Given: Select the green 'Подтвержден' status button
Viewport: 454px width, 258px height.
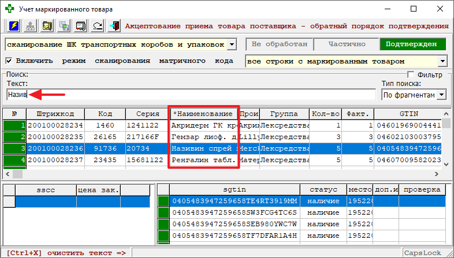Looking at the screenshot, I should (413, 44).
